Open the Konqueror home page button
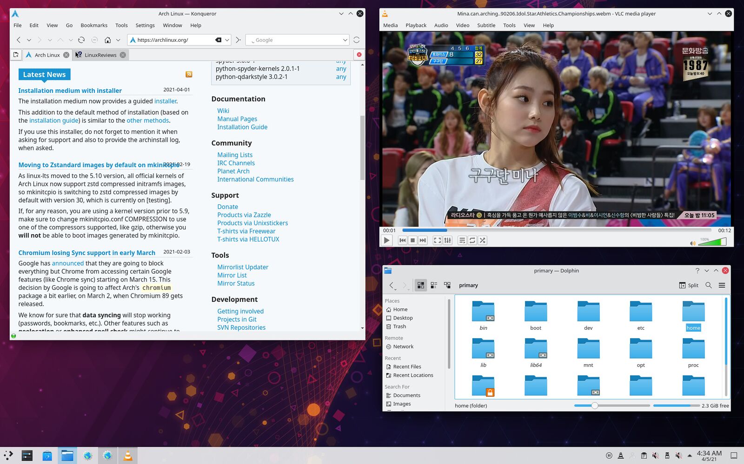The width and height of the screenshot is (744, 464). [108, 40]
